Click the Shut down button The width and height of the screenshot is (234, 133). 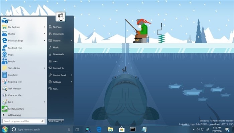[x=54, y=121]
